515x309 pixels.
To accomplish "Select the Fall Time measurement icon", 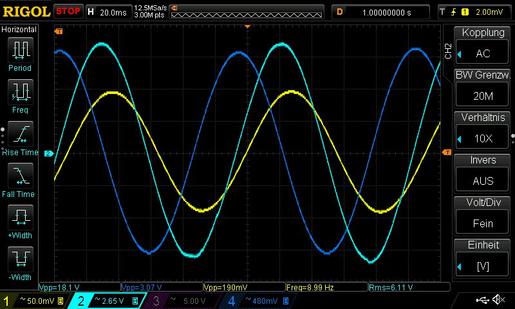I will click(x=21, y=176).
